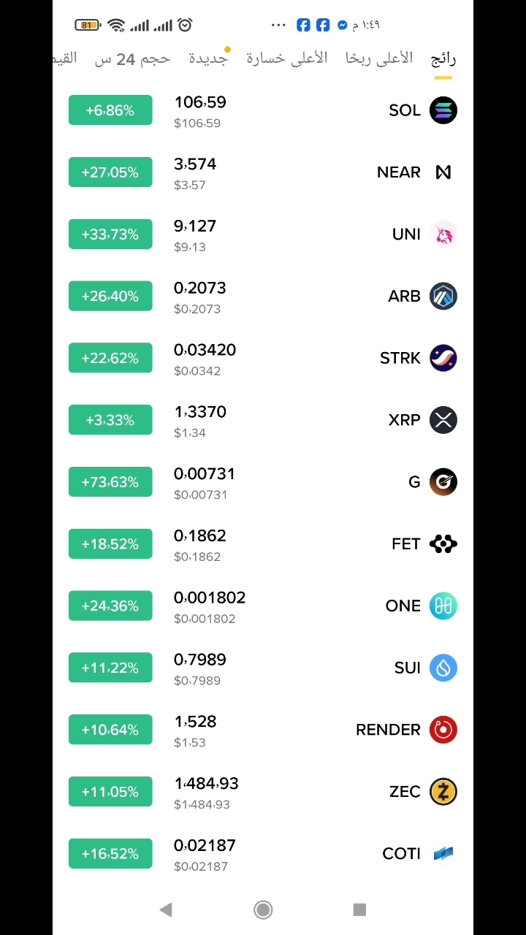Open the NEAR coin logo

(x=443, y=172)
